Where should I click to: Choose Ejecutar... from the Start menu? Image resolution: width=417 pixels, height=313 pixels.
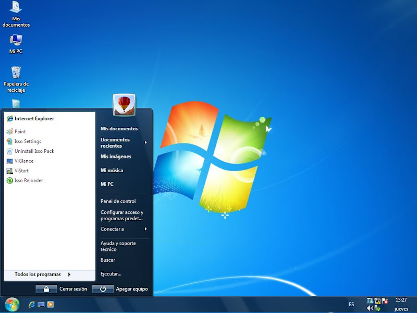tap(111, 274)
